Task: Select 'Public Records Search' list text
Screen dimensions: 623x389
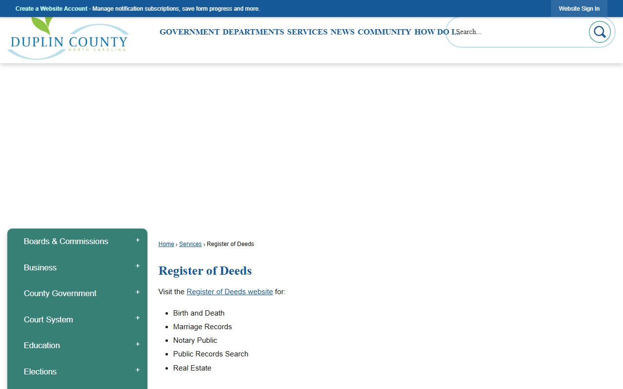Action: (211, 354)
